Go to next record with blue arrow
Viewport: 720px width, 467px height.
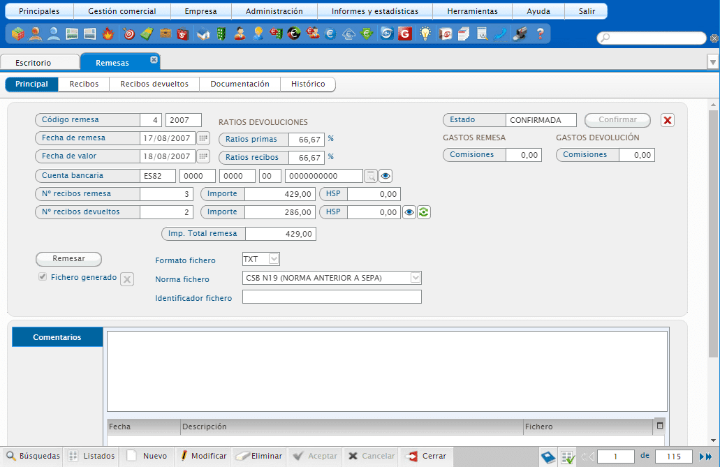[702, 457]
